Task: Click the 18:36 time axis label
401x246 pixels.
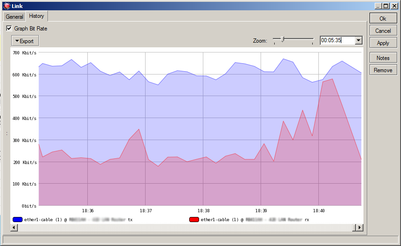Action: point(88,211)
